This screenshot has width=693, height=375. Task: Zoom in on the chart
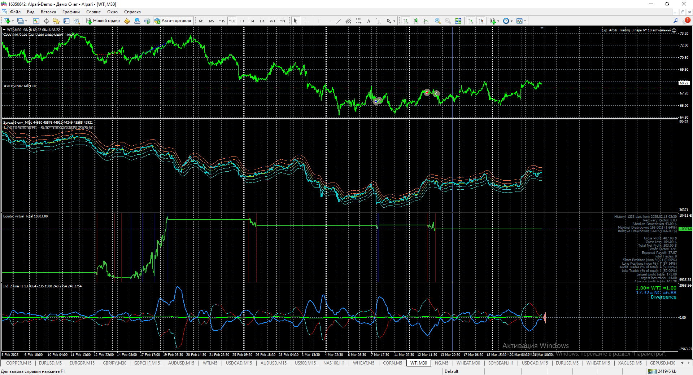coord(438,21)
